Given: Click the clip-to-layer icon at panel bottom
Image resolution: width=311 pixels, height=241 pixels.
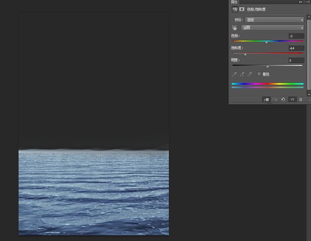Looking at the screenshot, I should click(266, 100).
